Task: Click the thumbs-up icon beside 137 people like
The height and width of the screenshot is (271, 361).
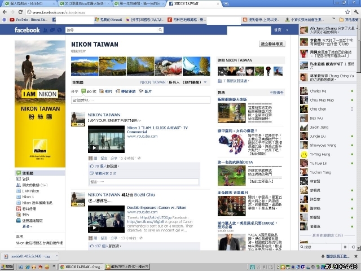Action: tap(91, 246)
